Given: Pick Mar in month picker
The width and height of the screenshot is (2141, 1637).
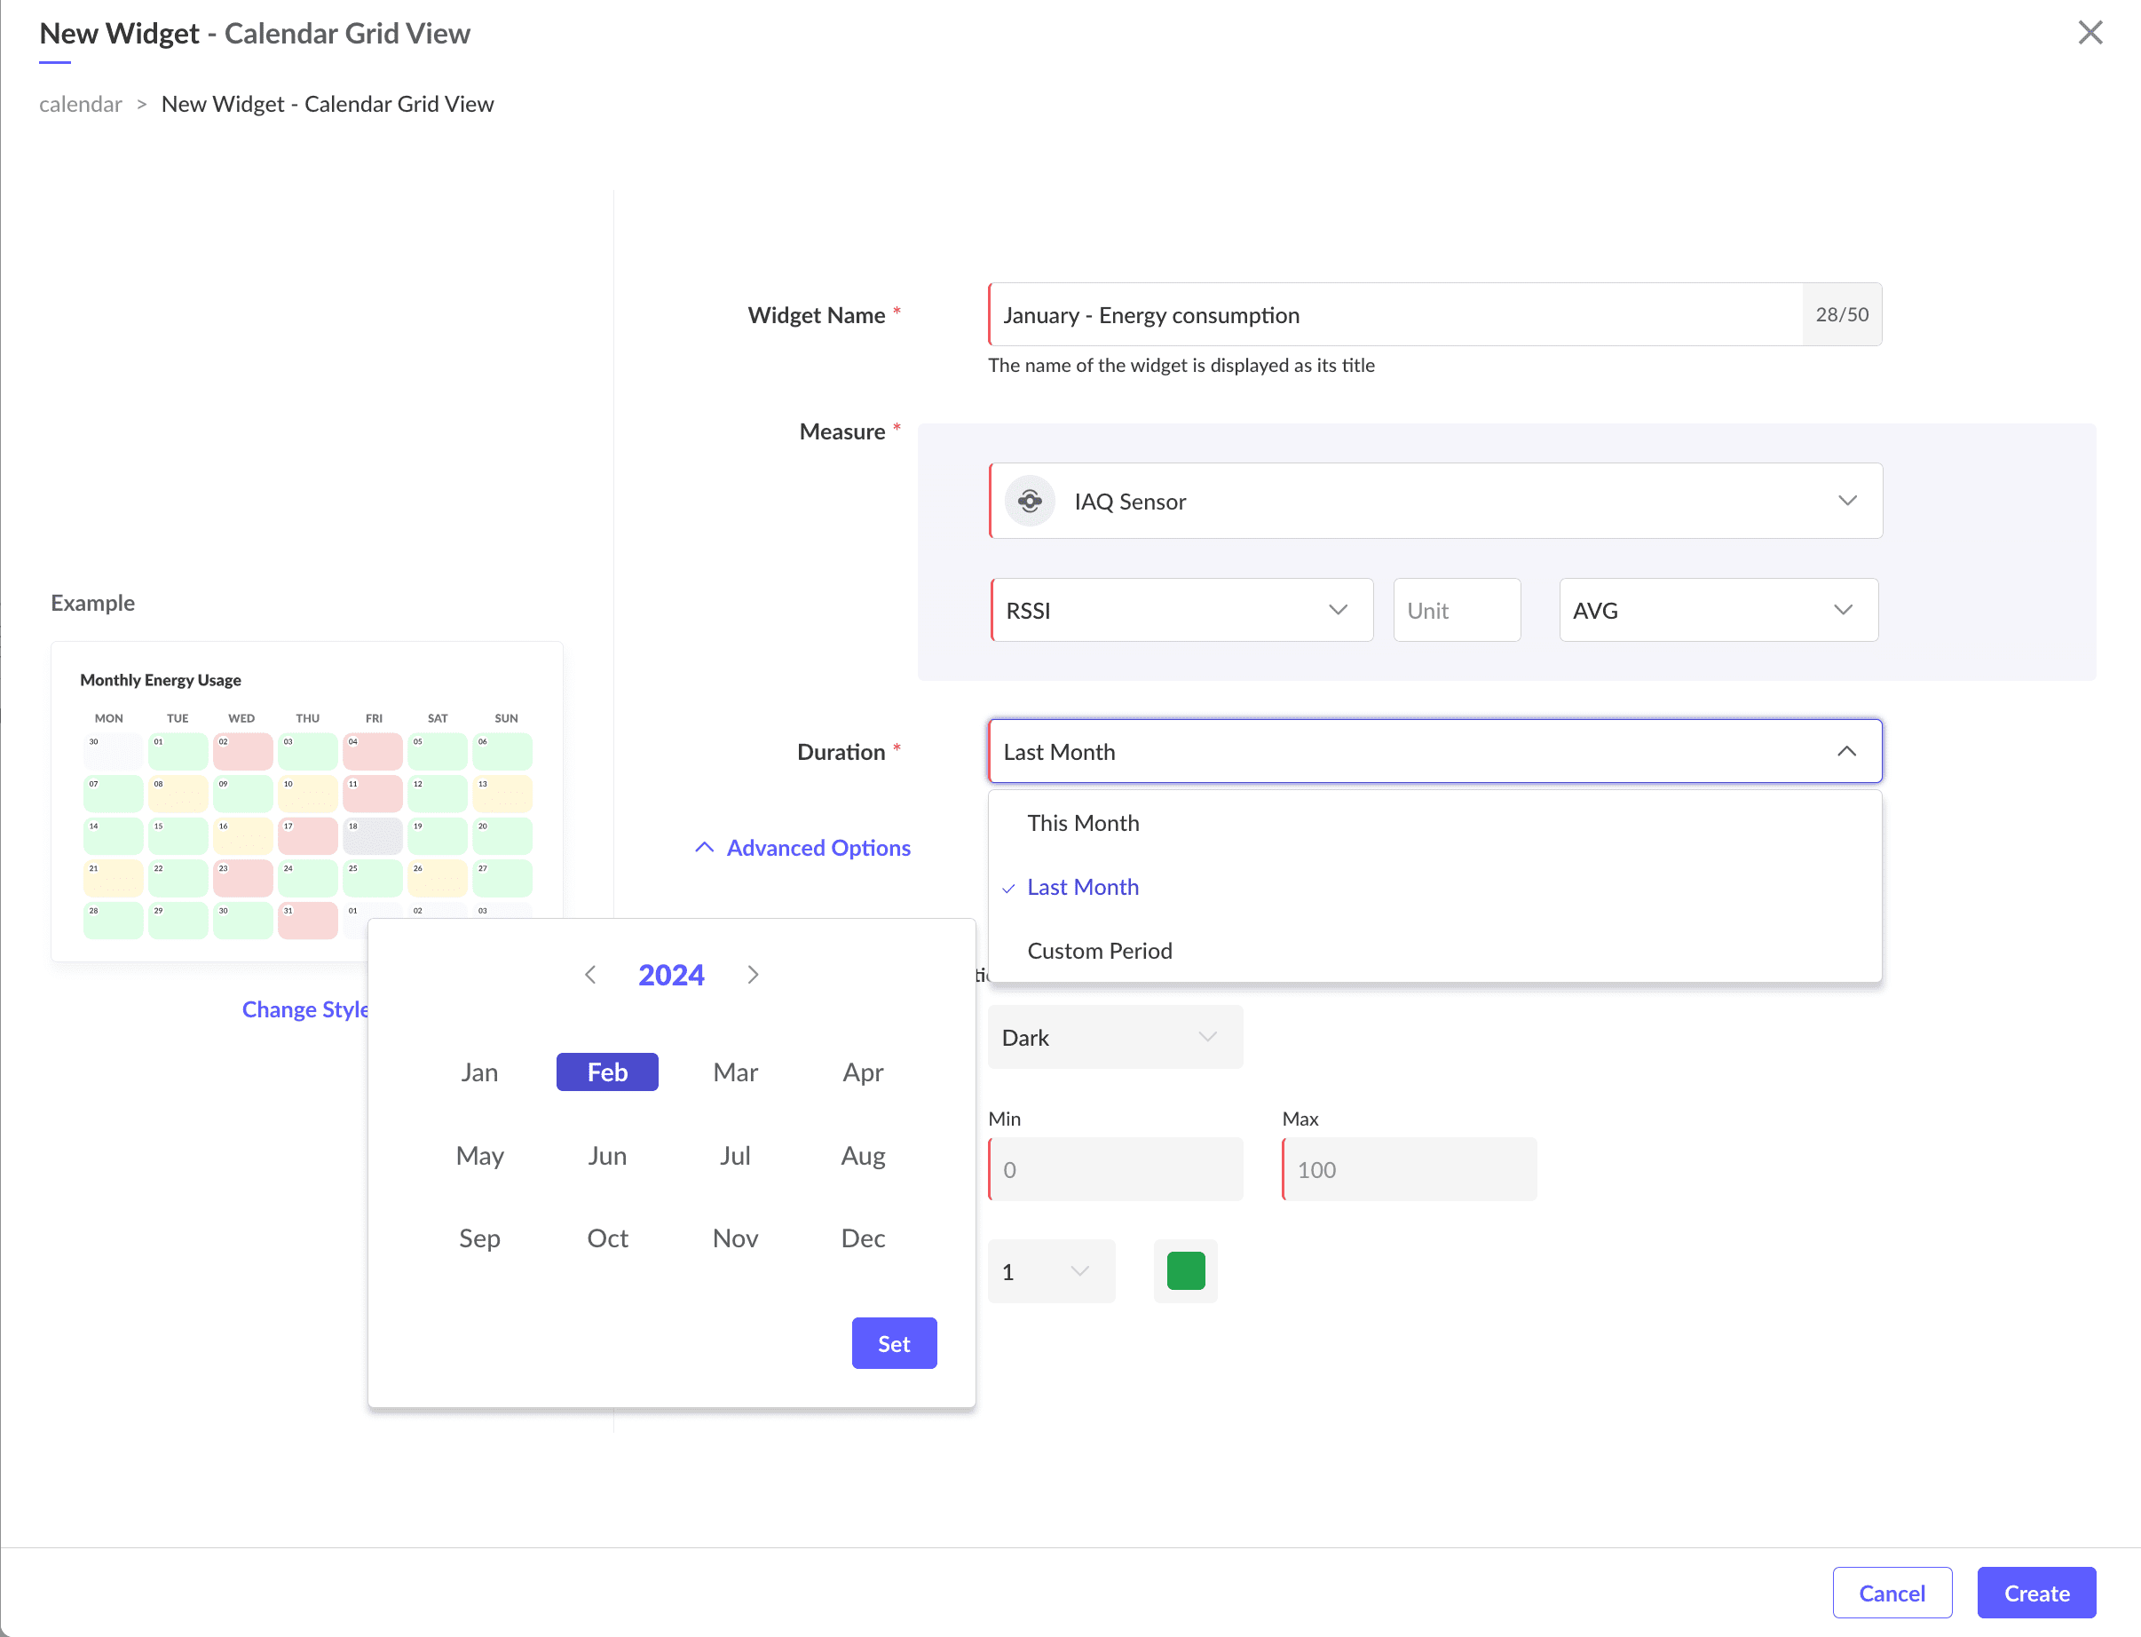Looking at the screenshot, I should (x=736, y=1072).
